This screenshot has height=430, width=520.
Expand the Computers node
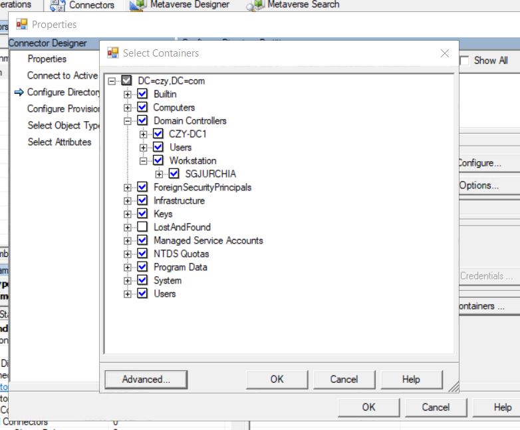(x=128, y=108)
